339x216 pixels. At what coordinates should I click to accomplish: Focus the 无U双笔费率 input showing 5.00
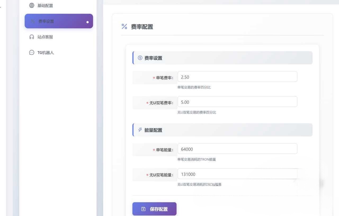pos(237,102)
